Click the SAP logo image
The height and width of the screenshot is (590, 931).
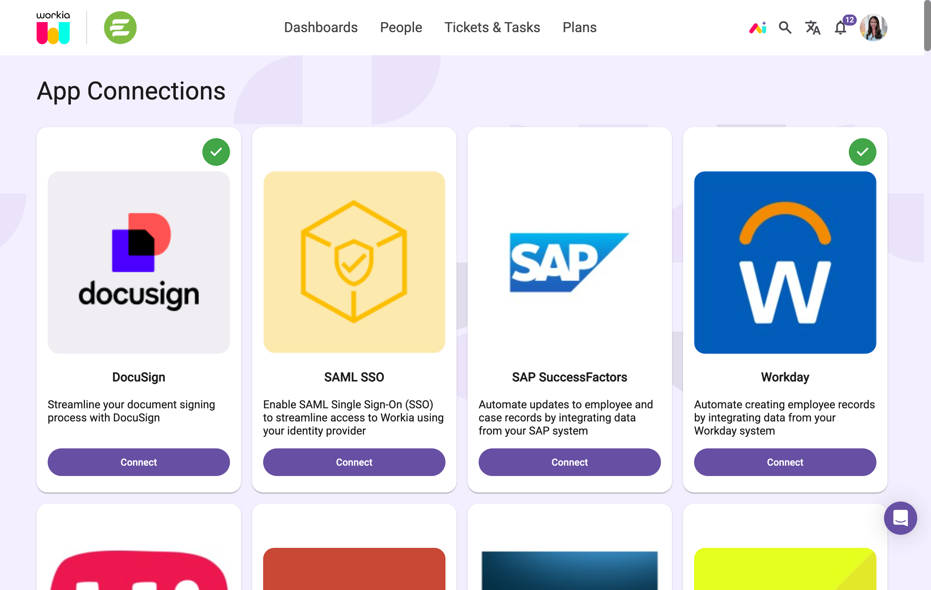pos(569,263)
